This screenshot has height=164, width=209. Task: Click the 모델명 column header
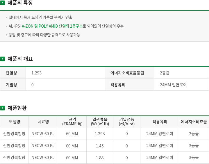click(x=14, y=122)
